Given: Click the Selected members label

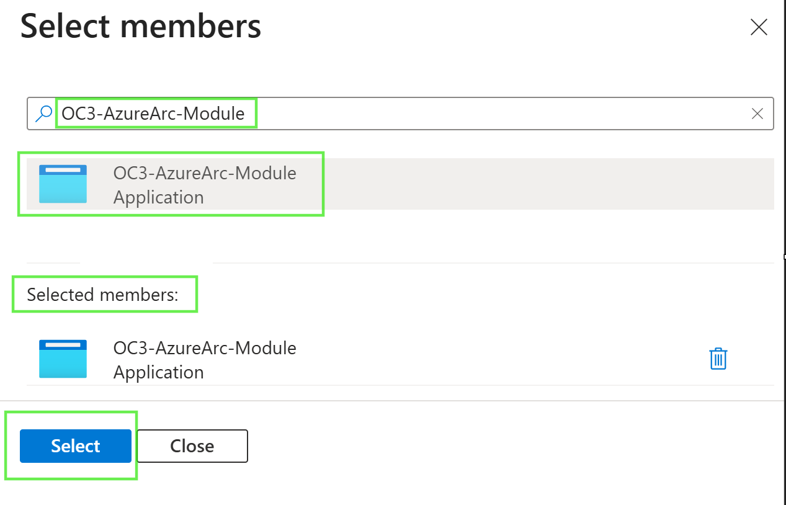Looking at the screenshot, I should click(102, 294).
